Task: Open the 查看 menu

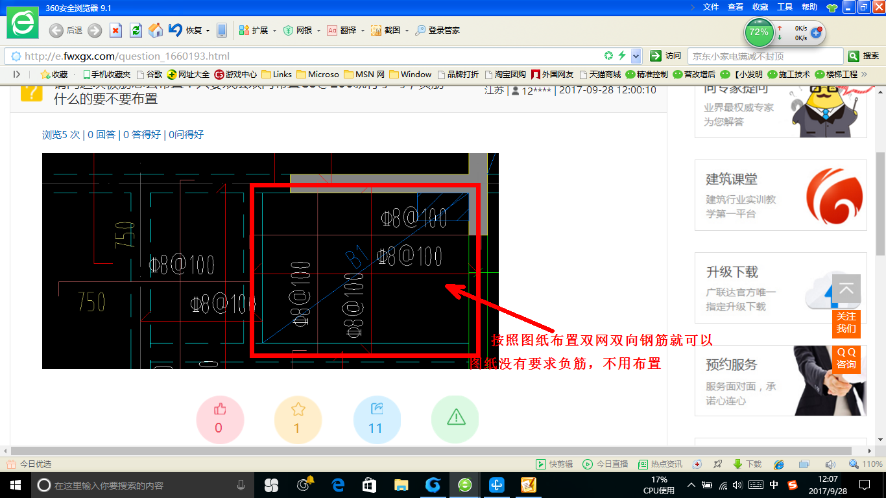Action: tap(736, 7)
